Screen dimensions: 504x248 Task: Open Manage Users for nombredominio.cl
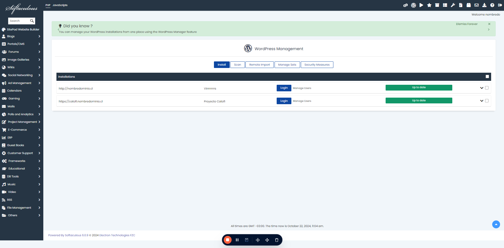302,88
